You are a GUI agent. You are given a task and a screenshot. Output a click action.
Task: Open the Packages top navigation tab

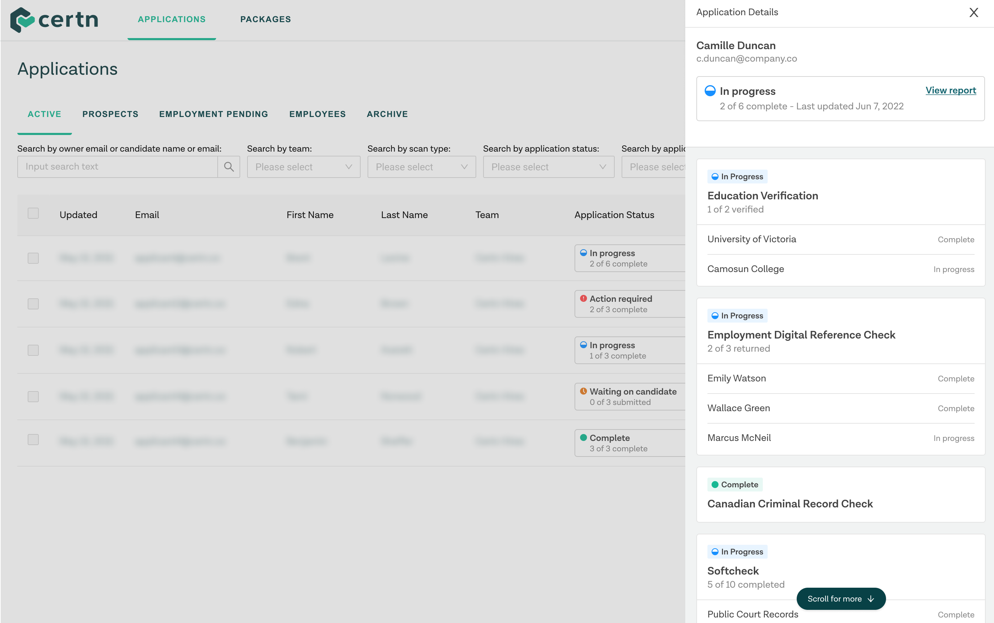tap(266, 19)
